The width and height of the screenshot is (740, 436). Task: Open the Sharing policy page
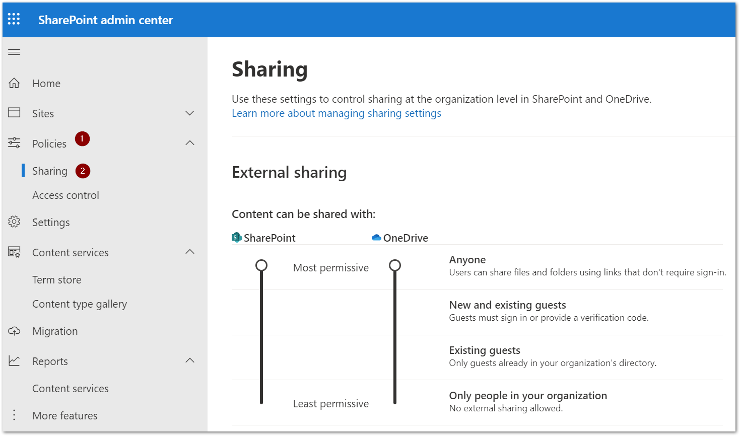coord(50,171)
